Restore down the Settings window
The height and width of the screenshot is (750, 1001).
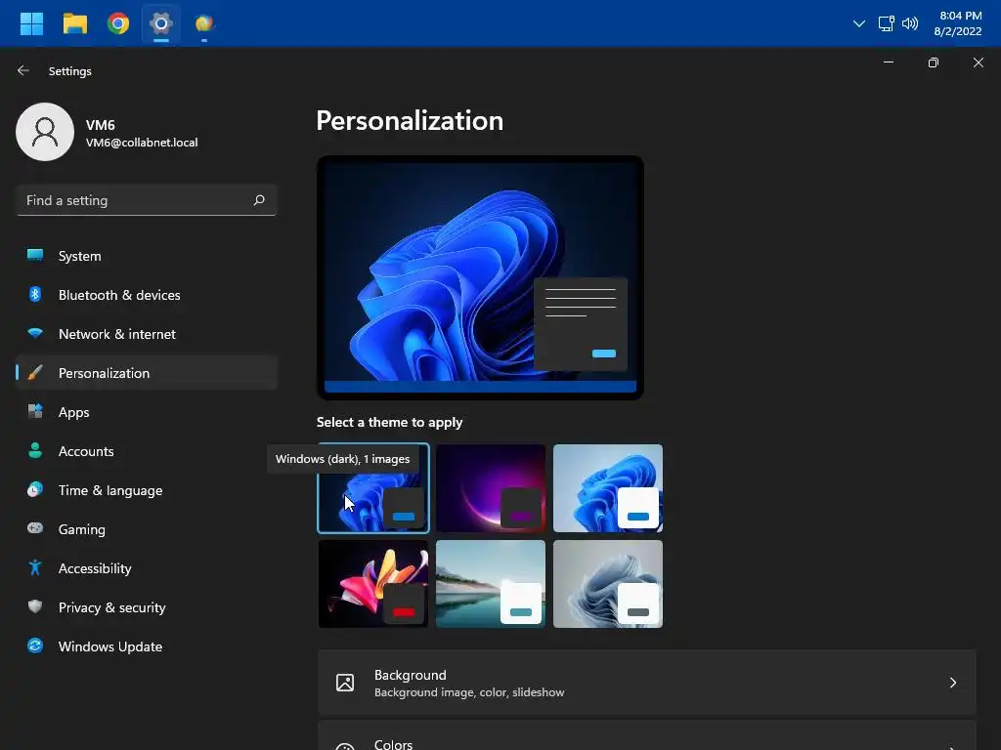coord(934,62)
